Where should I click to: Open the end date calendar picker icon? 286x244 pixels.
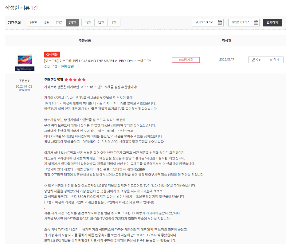256,22
